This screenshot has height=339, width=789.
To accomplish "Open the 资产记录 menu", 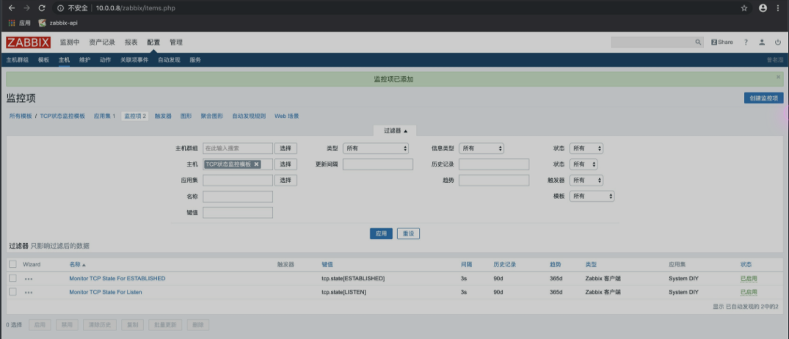I will tap(102, 43).
